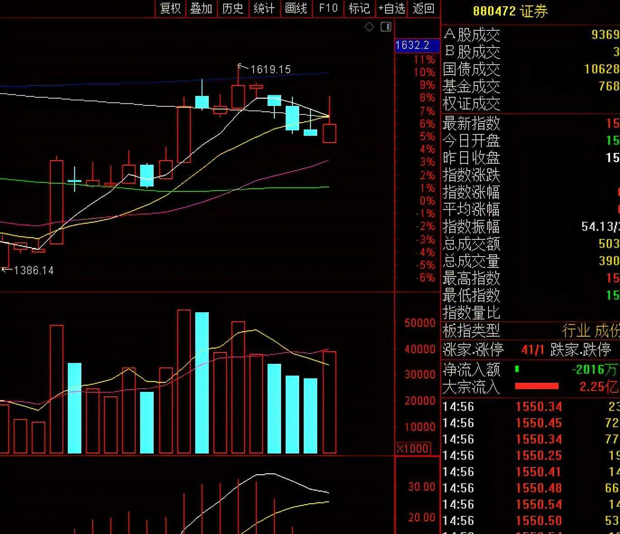Toggle the side panel layout icon
The width and height of the screenshot is (620, 534).
(x=386, y=27)
